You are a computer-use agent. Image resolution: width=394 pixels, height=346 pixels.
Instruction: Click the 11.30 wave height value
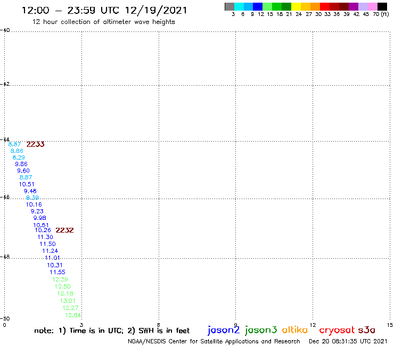45,237
